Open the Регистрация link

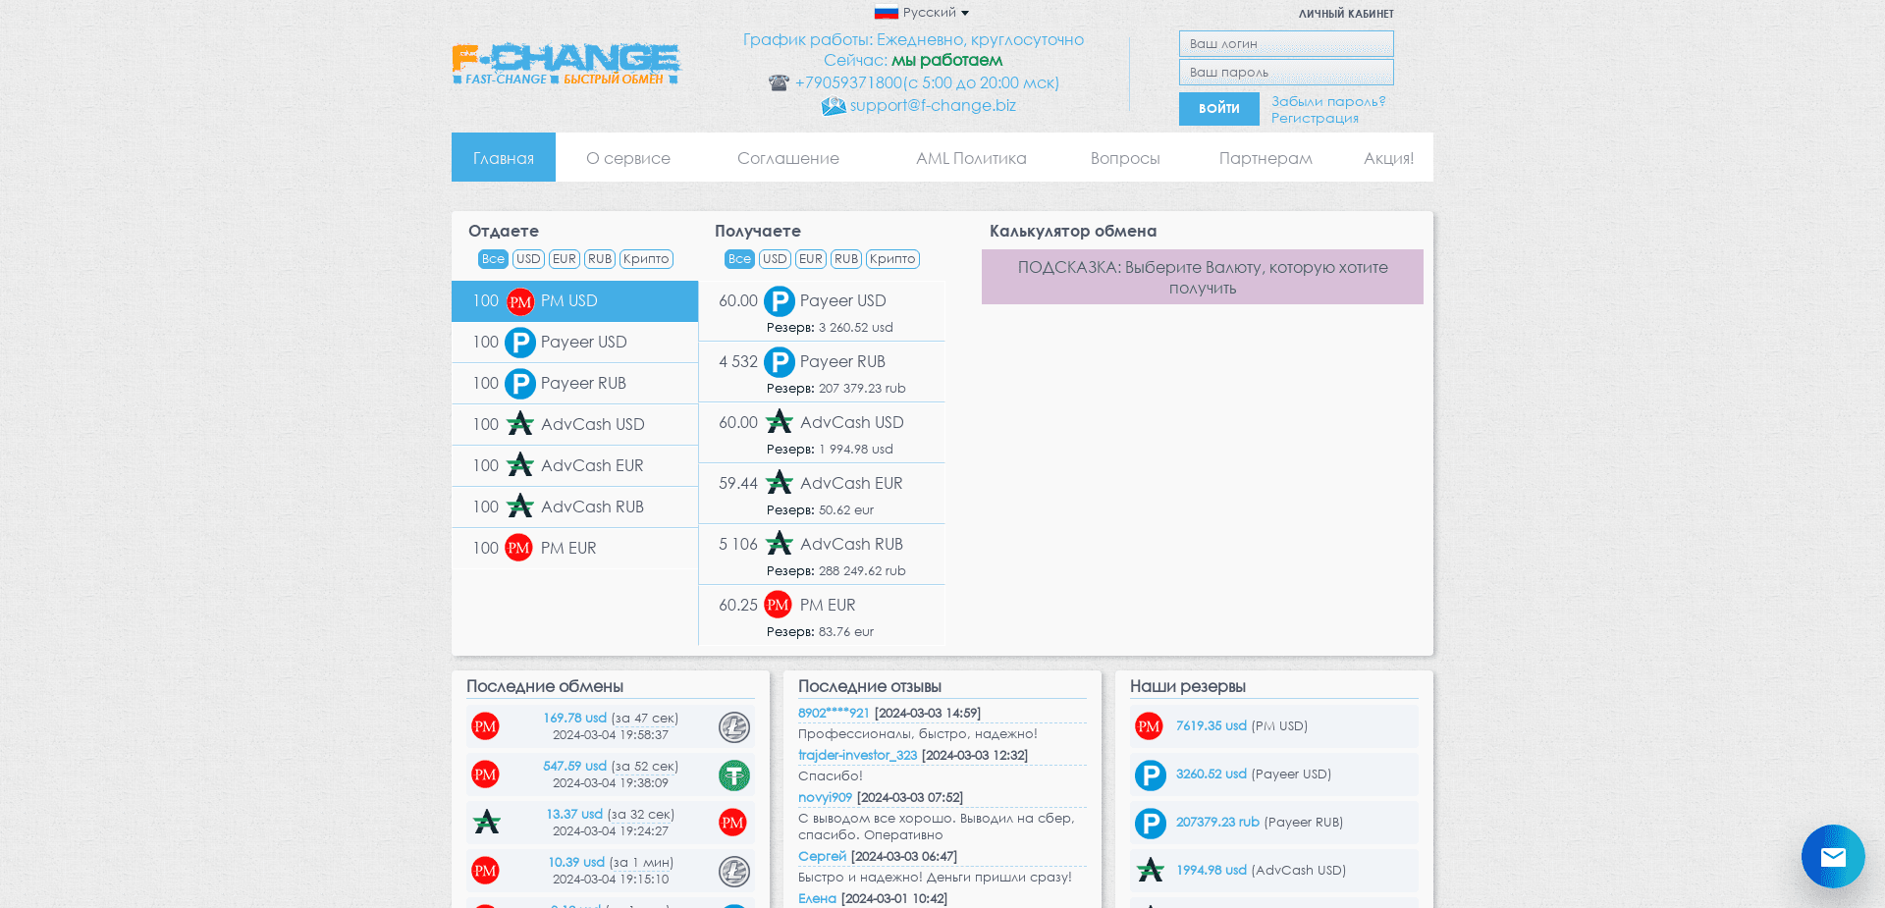click(x=1315, y=117)
